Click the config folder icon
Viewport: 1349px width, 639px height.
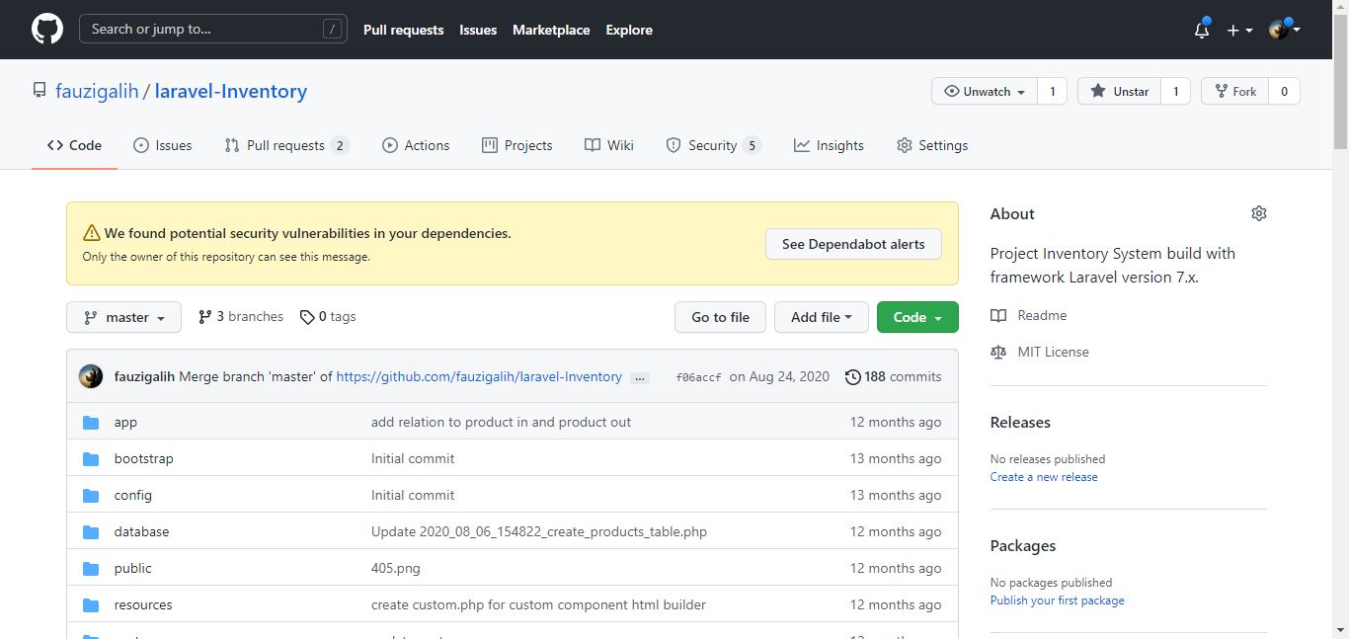coord(91,495)
